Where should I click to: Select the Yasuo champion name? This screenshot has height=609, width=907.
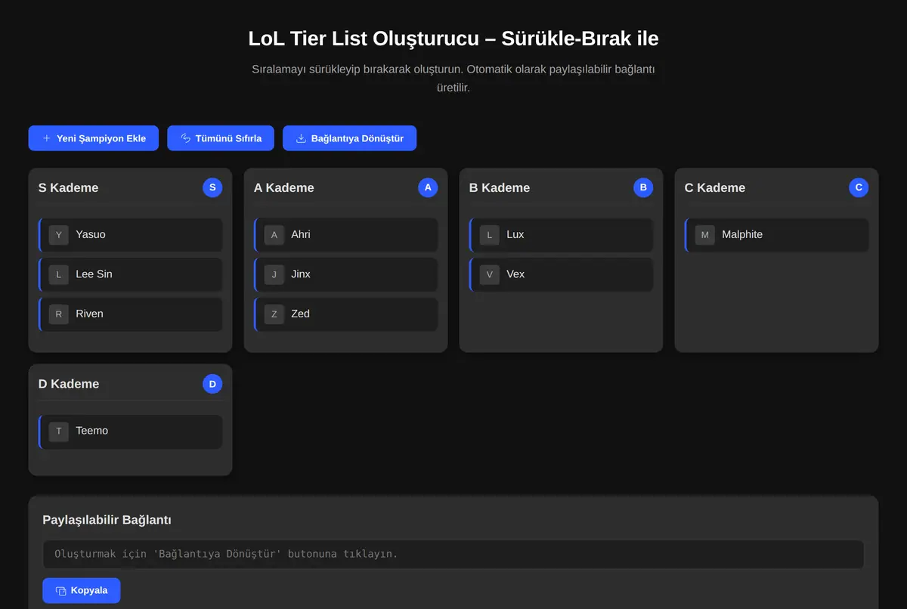tap(91, 235)
